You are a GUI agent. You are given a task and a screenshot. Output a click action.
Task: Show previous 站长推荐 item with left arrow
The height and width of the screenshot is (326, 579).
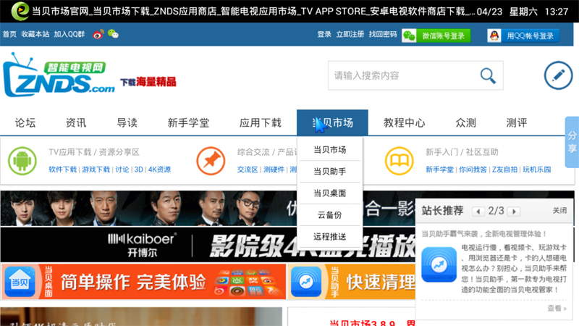click(478, 212)
